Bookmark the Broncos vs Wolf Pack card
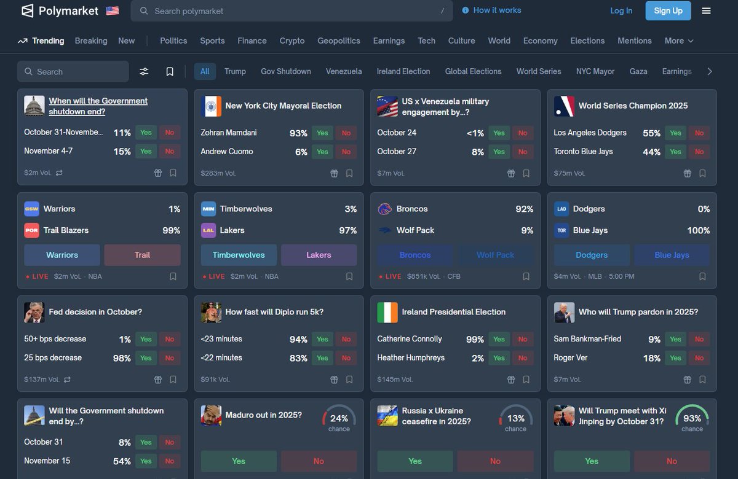Screen dimensions: 738x479 coord(526,276)
